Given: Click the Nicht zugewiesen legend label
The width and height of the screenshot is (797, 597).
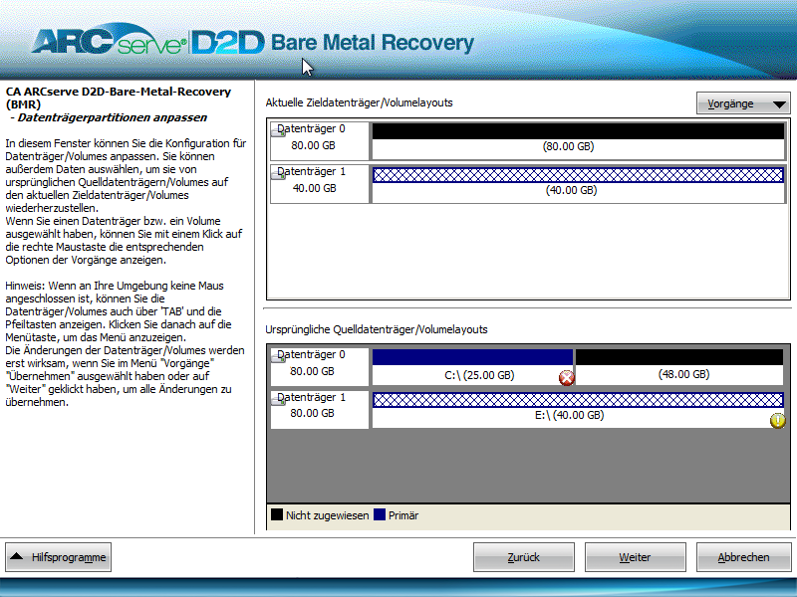Looking at the screenshot, I should click(x=328, y=515).
